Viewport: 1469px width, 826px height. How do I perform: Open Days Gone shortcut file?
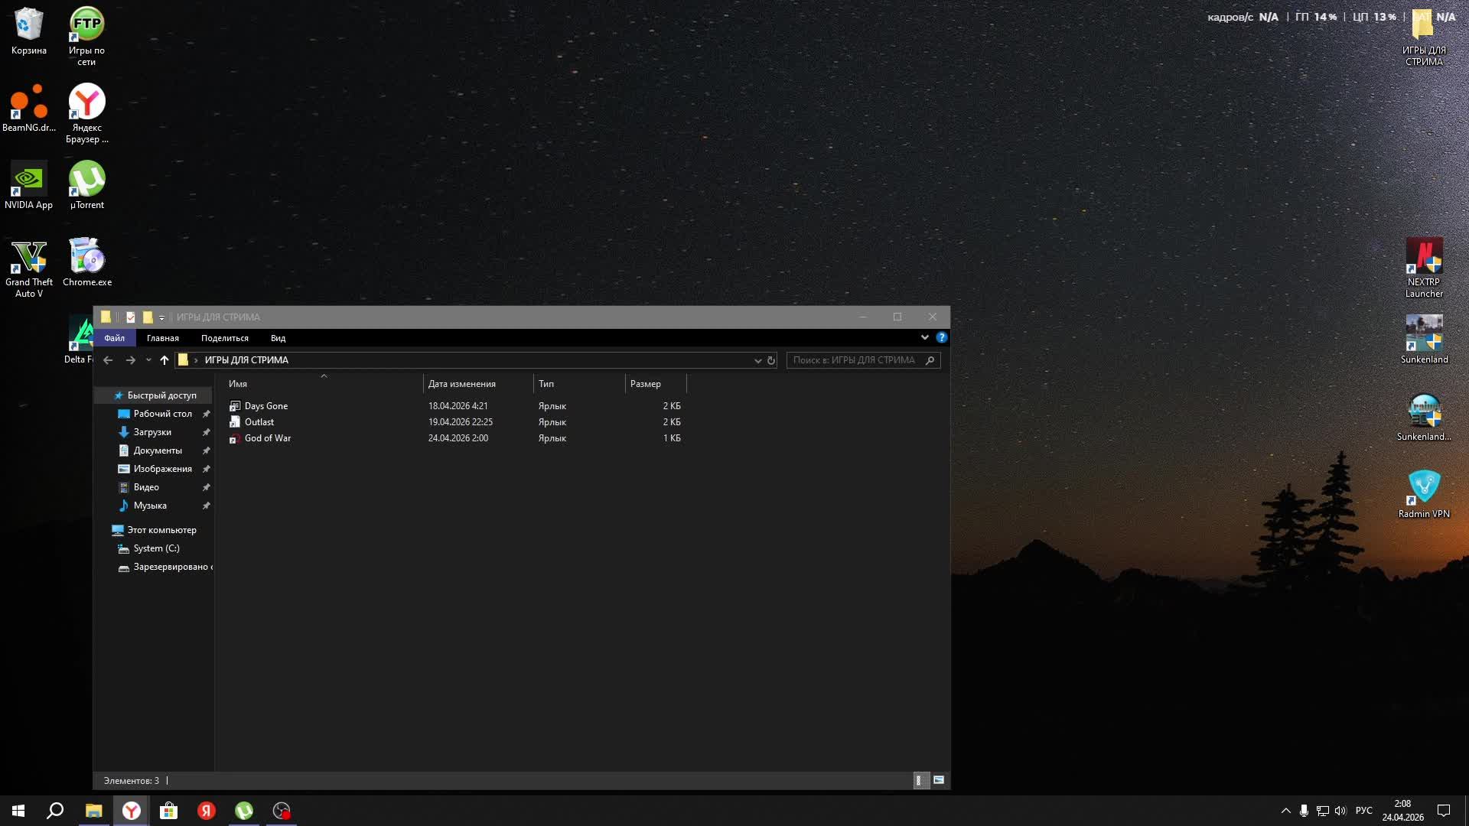click(x=265, y=406)
